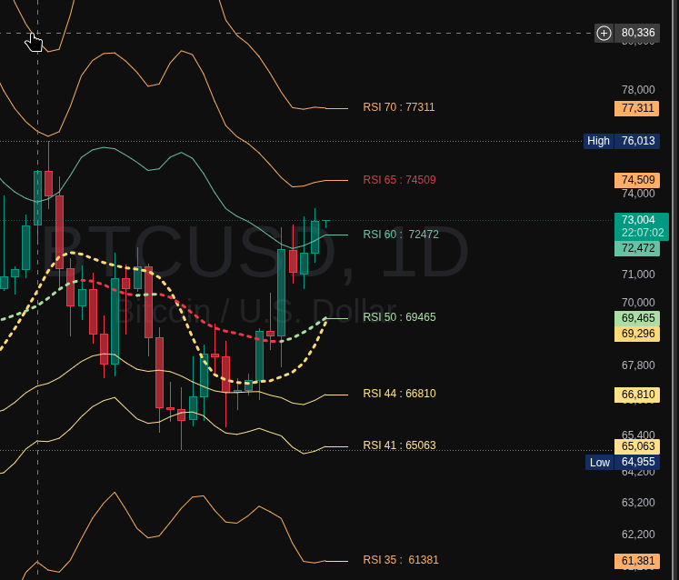Click the 70,000 price axis label
Image resolution: width=679 pixels, height=580 pixels.
[x=638, y=303]
